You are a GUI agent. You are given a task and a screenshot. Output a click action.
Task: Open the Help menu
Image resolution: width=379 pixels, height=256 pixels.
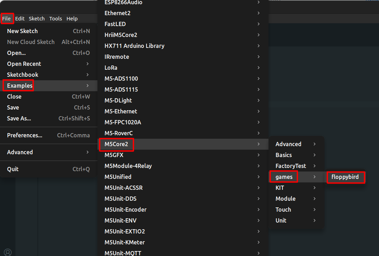(72, 19)
